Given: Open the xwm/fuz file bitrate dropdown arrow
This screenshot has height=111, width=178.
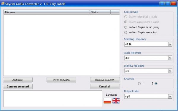Looking at the screenshot, I should tap(170, 71).
